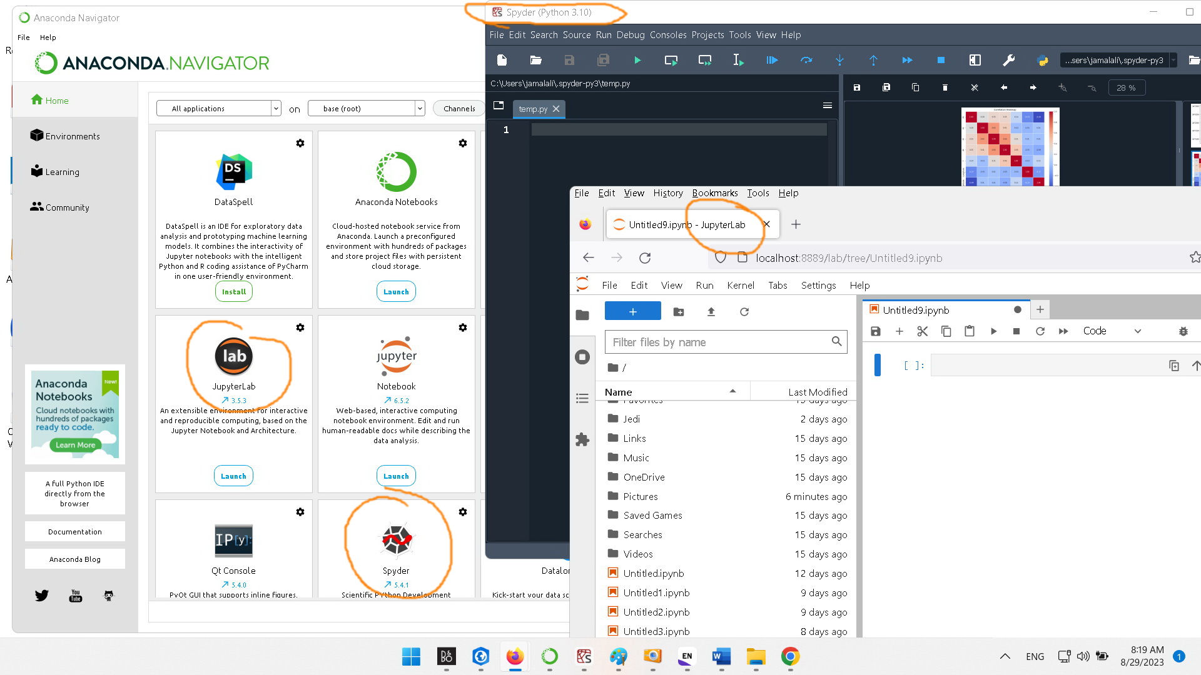Image resolution: width=1201 pixels, height=675 pixels.
Task: Click the JupyterLab cut cells scissors icon
Action: click(922, 331)
